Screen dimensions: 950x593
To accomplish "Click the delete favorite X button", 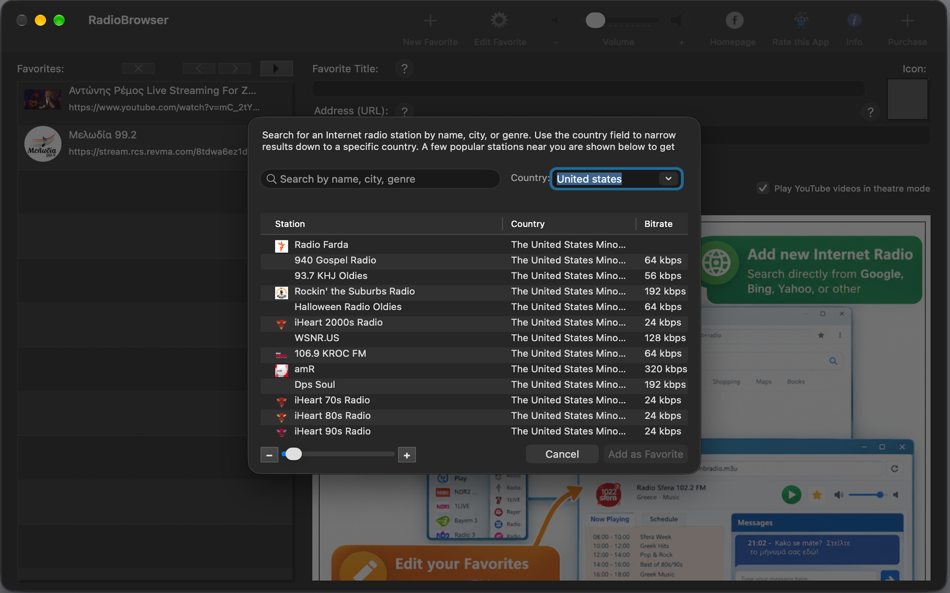I will [x=138, y=69].
